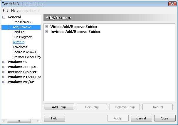Select the Windows NT/2000/X label

(24, 77)
